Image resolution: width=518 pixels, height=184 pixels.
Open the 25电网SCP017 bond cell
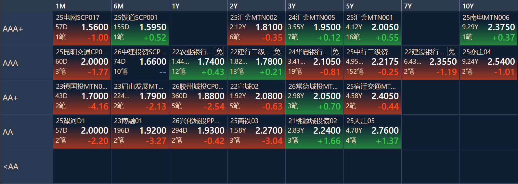point(82,28)
